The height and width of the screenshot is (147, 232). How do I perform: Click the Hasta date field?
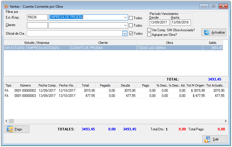(x=181, y=22)
